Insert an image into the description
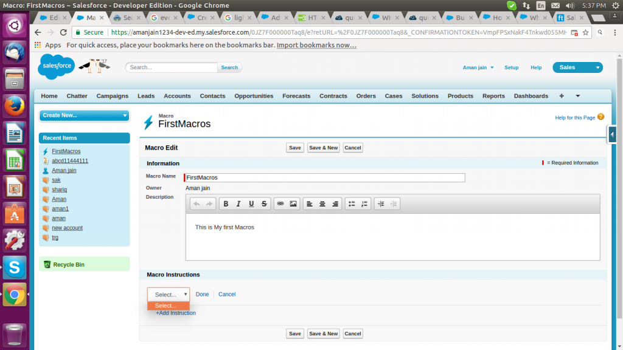This screenshot has width=623, height=350. tap(294, 203)
